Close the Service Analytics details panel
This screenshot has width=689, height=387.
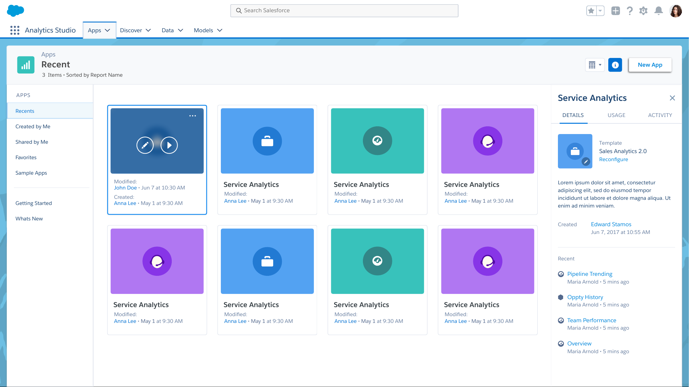[x=672, y=98]
